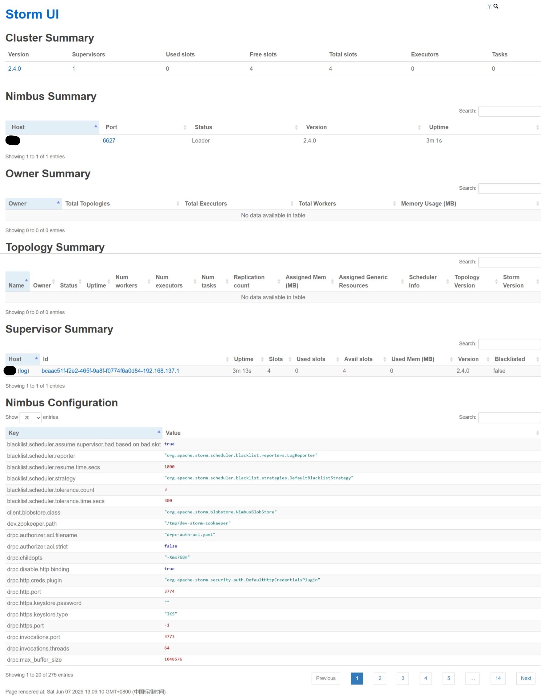The height and width of the screenshot is (699, 541).
Task: Click sort arrows beside Topology Version
Action: pyautogui.click(x=496, y=281)
